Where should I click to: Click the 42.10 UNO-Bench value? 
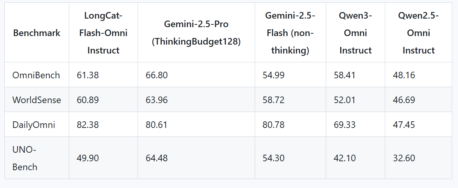click(x=344, y=158)
